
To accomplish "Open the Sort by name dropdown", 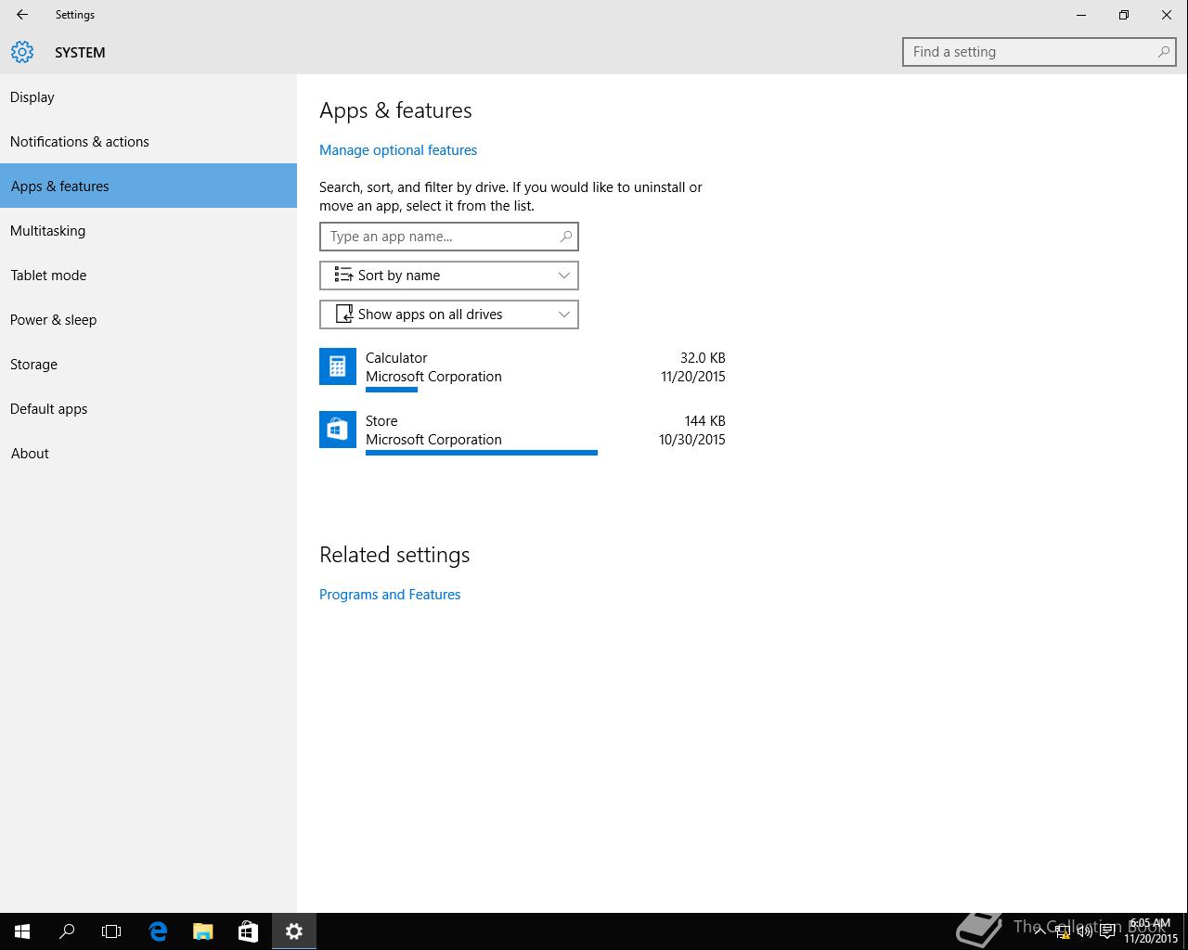I will point(449,276).
